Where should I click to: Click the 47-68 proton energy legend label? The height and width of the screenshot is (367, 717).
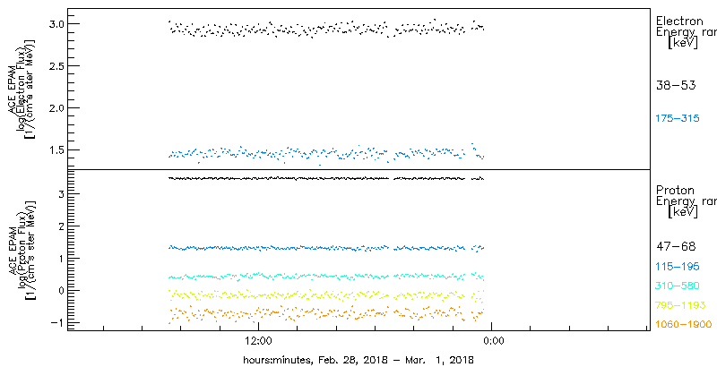[676, 247]
